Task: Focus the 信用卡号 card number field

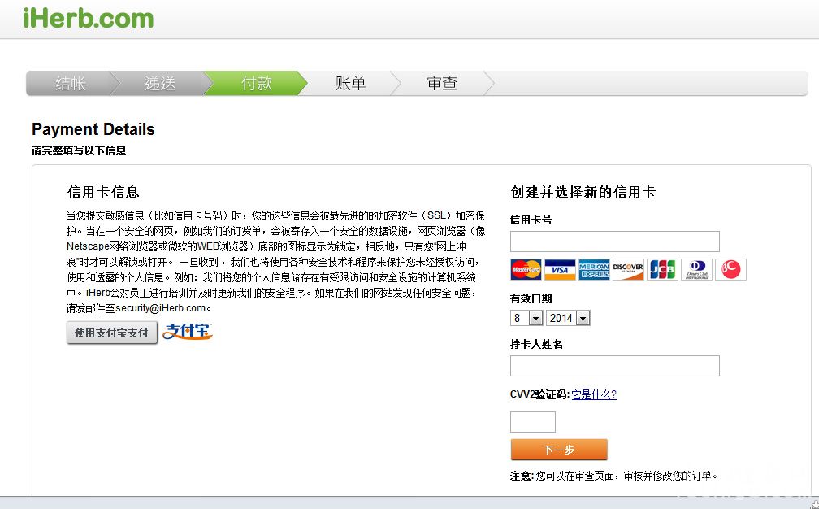Action: tap(615, 241)
